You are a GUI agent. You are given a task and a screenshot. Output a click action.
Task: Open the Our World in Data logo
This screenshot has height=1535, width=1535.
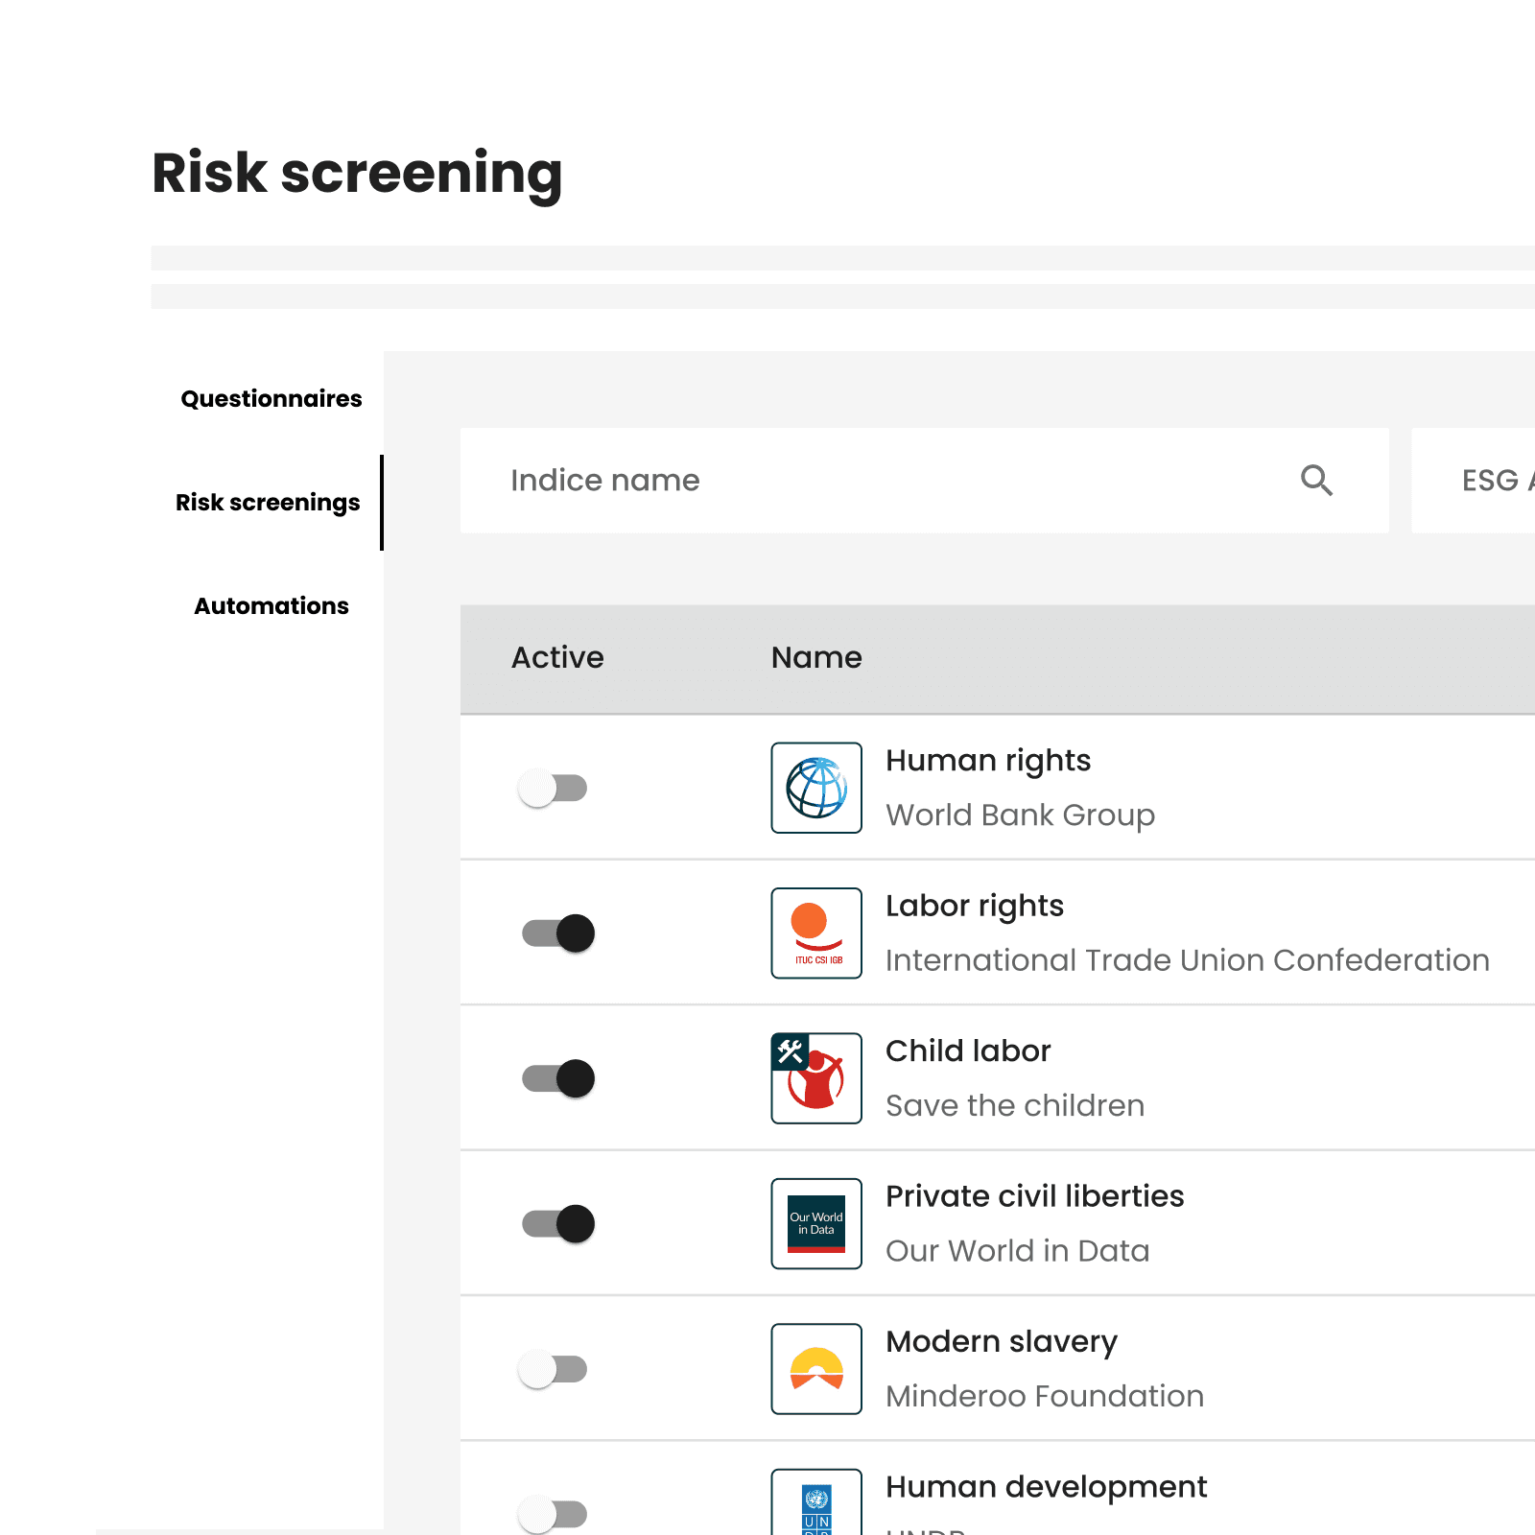pyautogui.click(x=816, y=1223)
